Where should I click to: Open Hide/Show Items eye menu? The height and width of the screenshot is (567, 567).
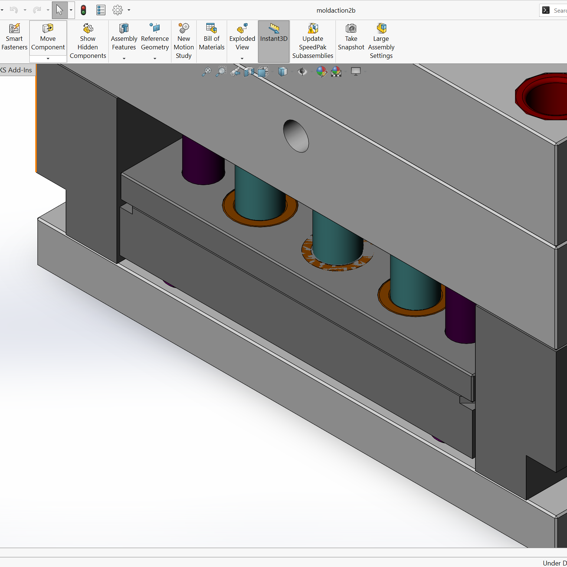coord(302,72)
